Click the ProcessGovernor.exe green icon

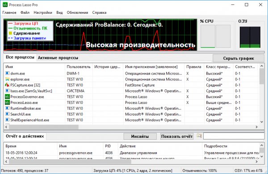pyautogui.click(x=7, y=96)
